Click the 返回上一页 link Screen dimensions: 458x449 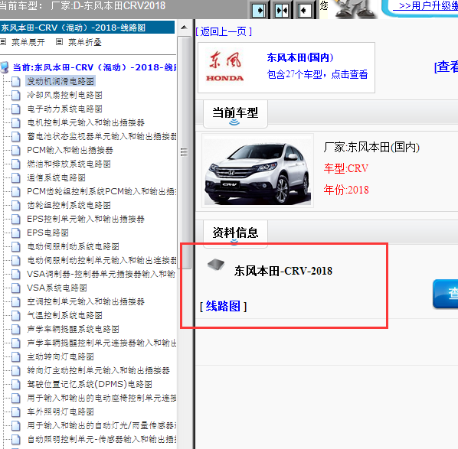click(x=224, y=31)
